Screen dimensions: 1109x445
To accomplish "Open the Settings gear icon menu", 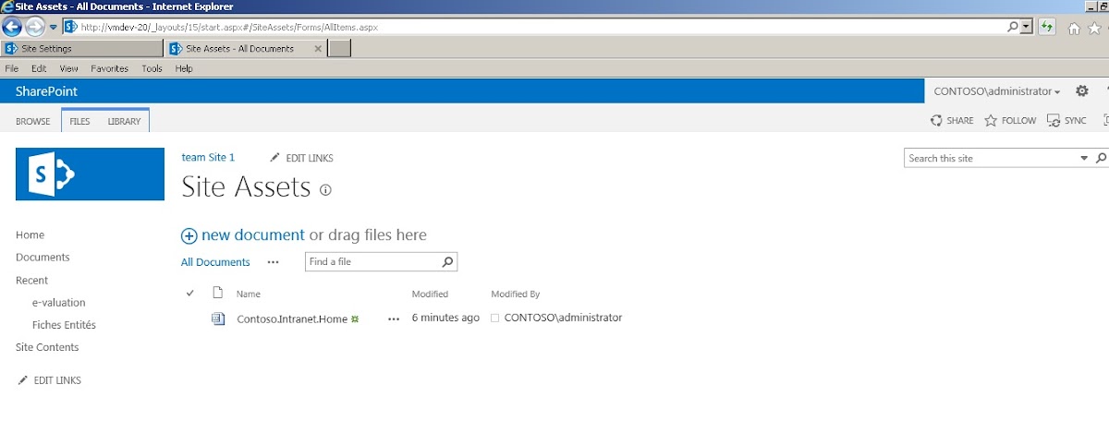I will (x=1082, y=91).
